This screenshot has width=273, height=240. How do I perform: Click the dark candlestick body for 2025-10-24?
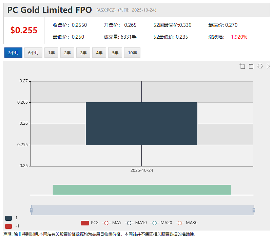141,124
